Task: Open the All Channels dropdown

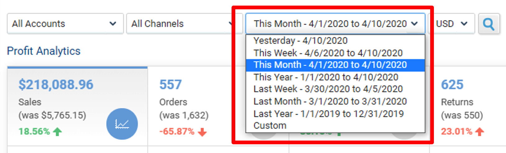Action: [184, 24]
